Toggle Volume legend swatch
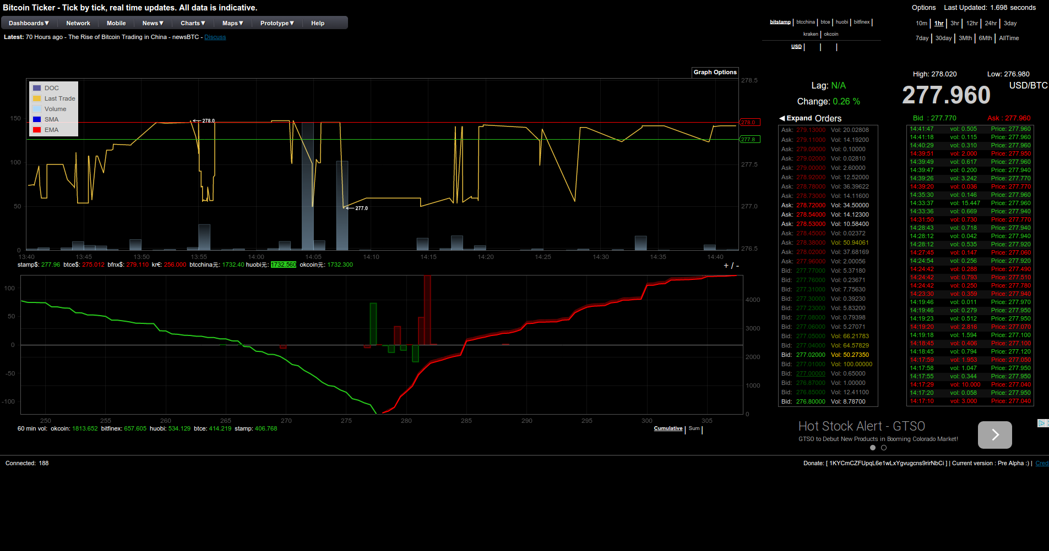This screenshot has width=1049, height=551. [37, 109]
